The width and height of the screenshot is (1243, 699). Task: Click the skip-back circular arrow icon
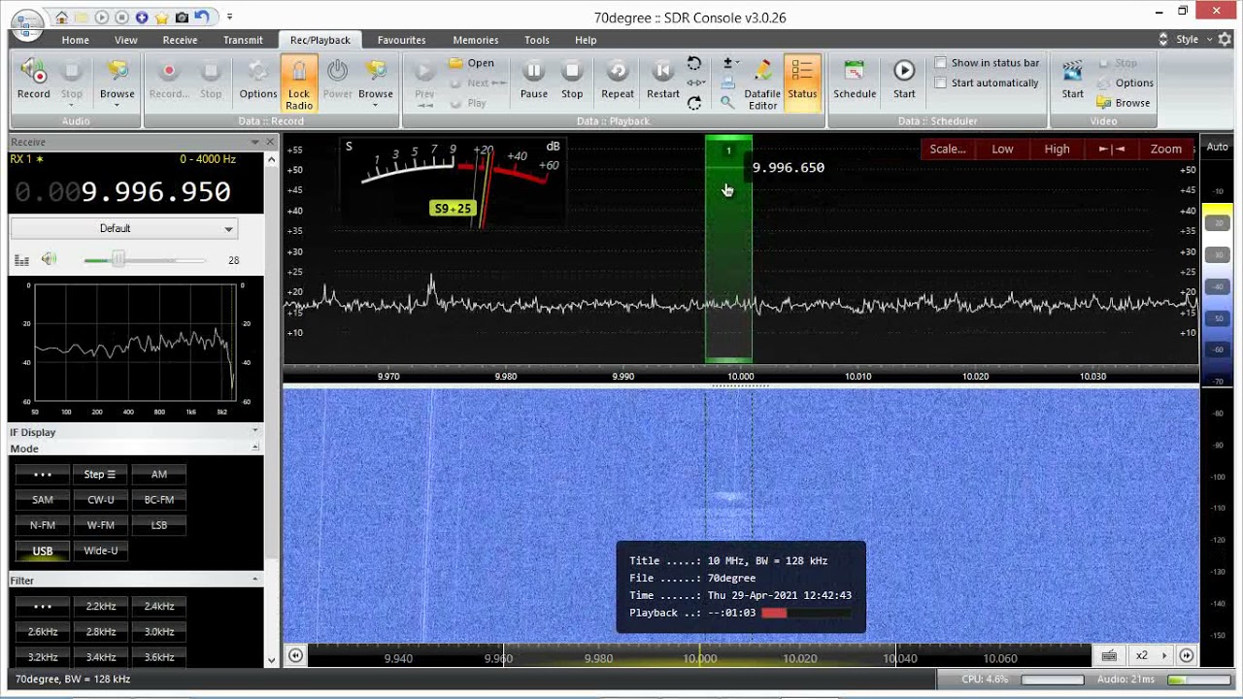pyautogui.click(x=694, y=63)
